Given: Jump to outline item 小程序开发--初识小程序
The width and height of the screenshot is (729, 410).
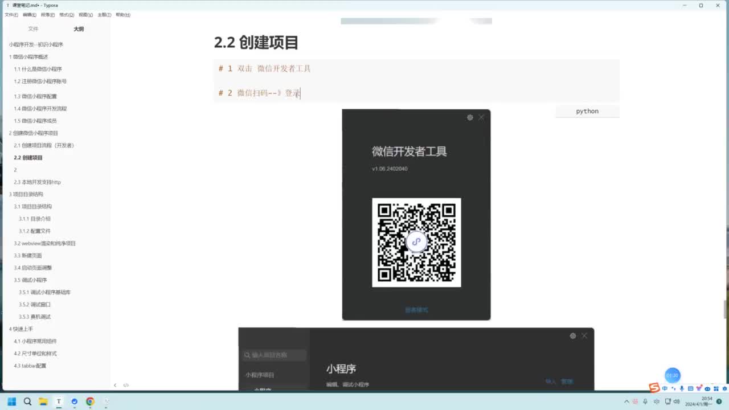Looking at the screenshot, I should (x=36, y=44).
